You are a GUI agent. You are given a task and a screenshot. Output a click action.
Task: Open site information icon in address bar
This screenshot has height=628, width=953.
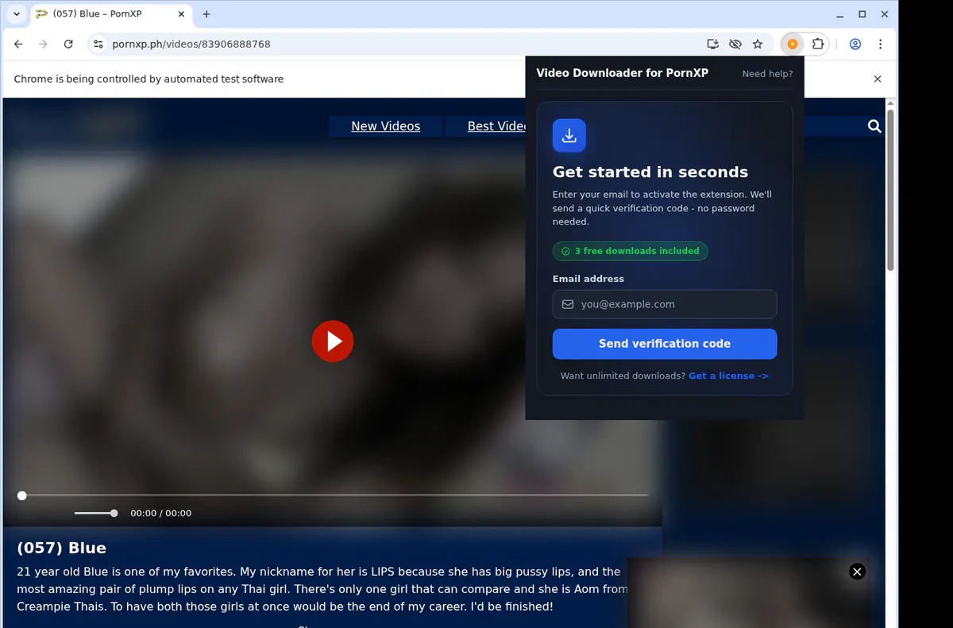(98, 44)
